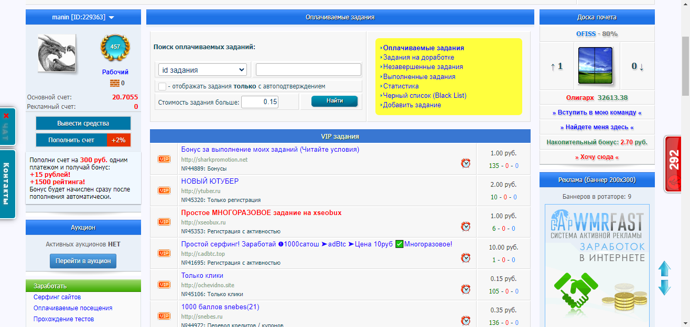Click the alarm clock icon on the xseobux.ru task
The image size is (690, 327).
tap(466, 226)
